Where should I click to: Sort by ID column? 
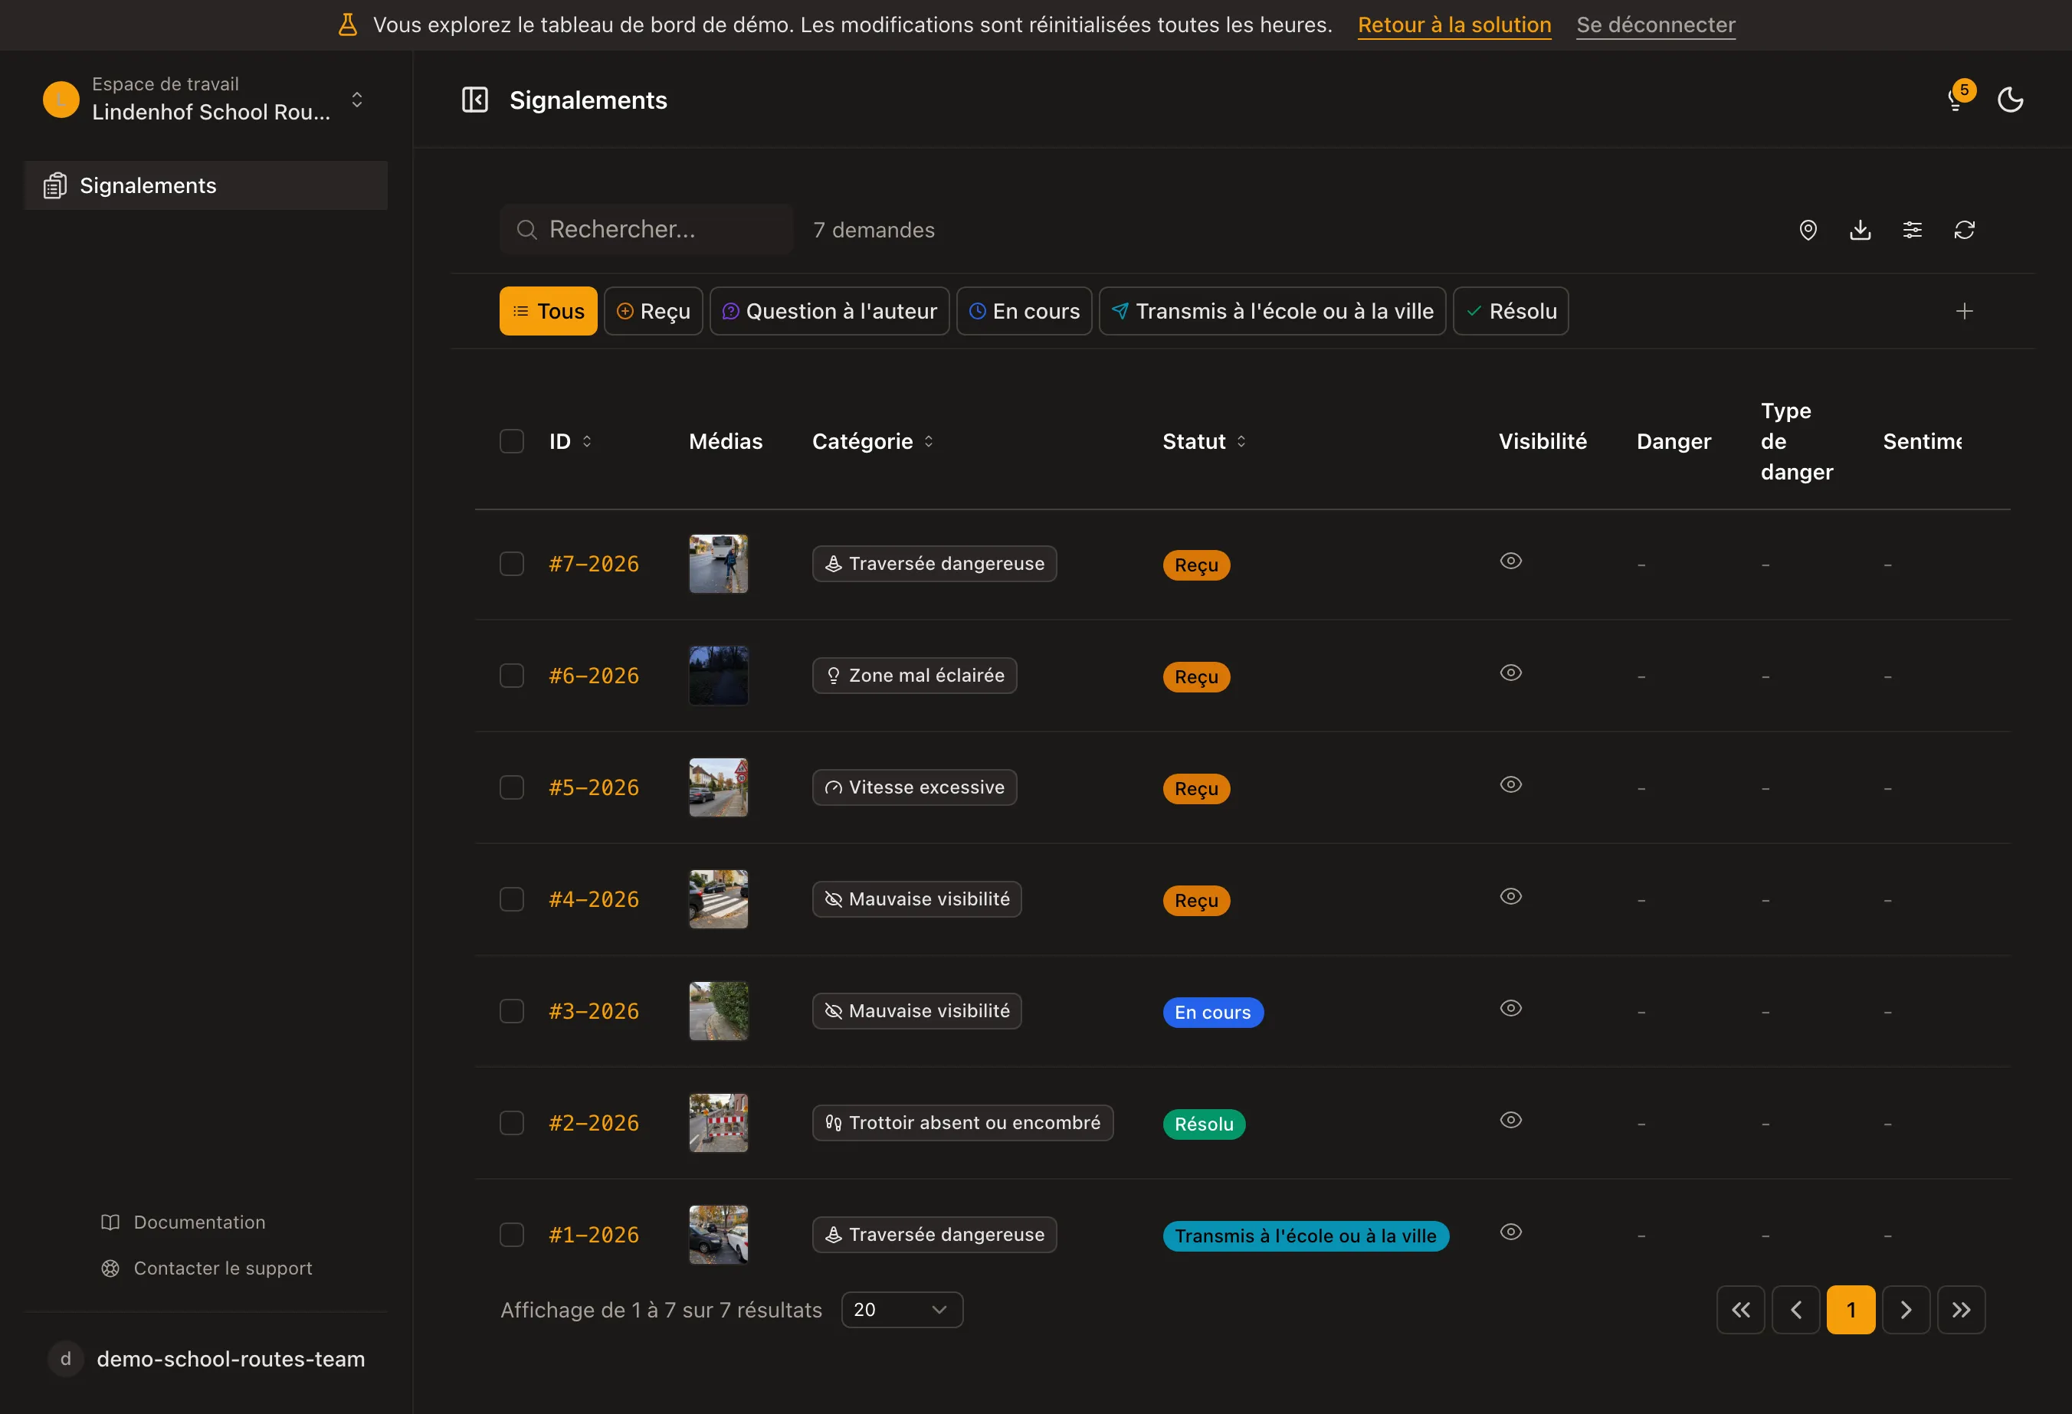(x=571, y=441)
